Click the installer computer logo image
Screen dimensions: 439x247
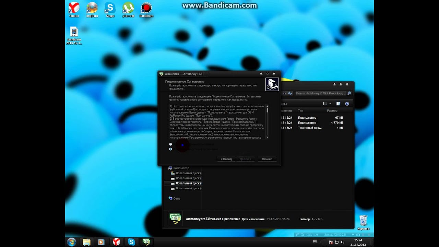click(x=272, y=84)
